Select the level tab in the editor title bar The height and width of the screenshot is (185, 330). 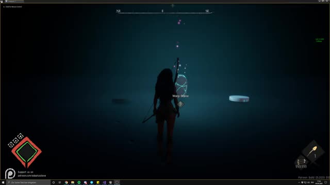[14, 1]
